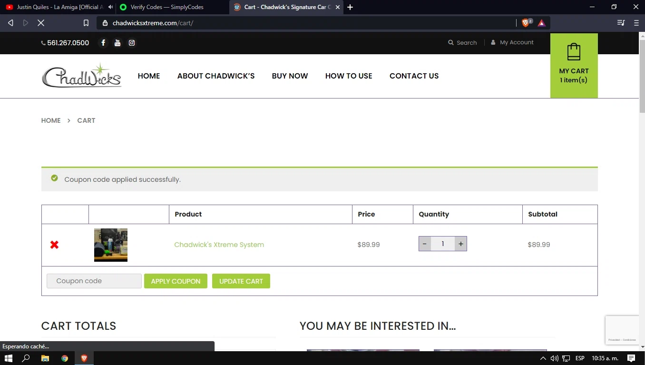Go forward in browser history
The image size is (645, 365).
tap(26, 23)
